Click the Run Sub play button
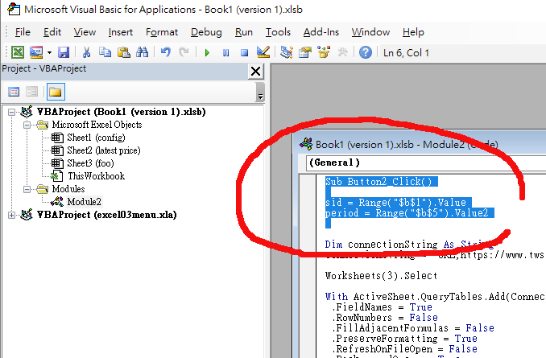 tap(207, 52)
